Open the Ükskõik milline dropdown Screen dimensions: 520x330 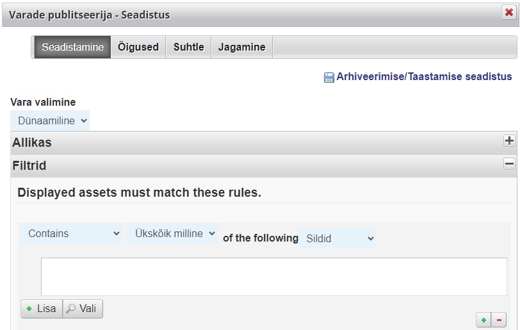(172, 233)
